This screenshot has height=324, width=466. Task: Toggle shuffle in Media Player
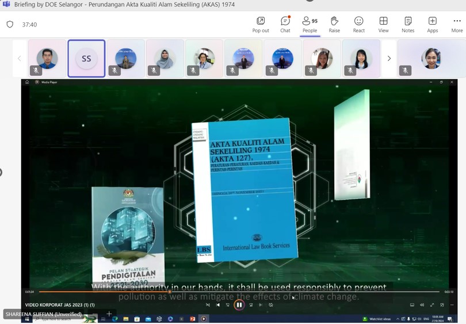(208, 304)
